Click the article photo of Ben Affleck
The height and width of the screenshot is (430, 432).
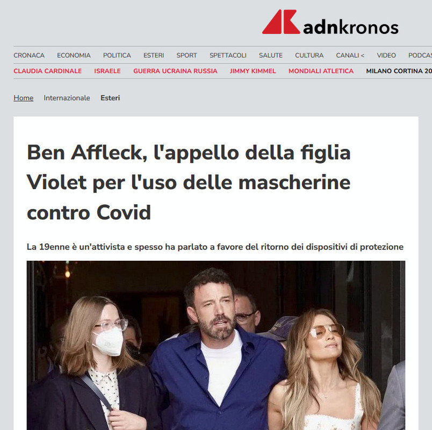(215, 345)
